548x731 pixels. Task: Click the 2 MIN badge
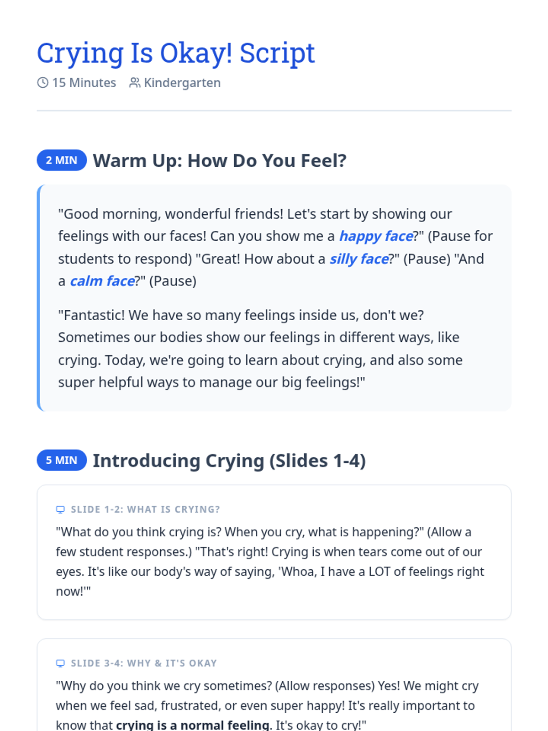click(x=62, y=160)
